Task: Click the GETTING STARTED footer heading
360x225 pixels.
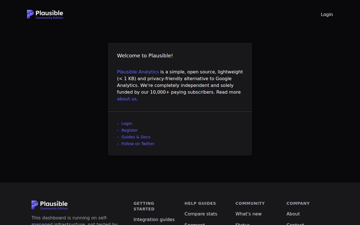Action: [x=144, y=206]
